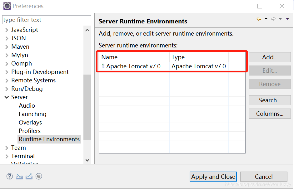Open the help question mark icon
Viewport: 294px width, 190px height.
click(x=10, y=176)
